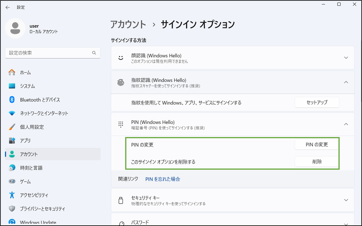Expand the パスワード section chevron

tap(346, 224)
